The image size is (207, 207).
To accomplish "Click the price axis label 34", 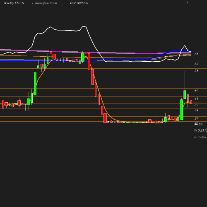I will point(196,110).
